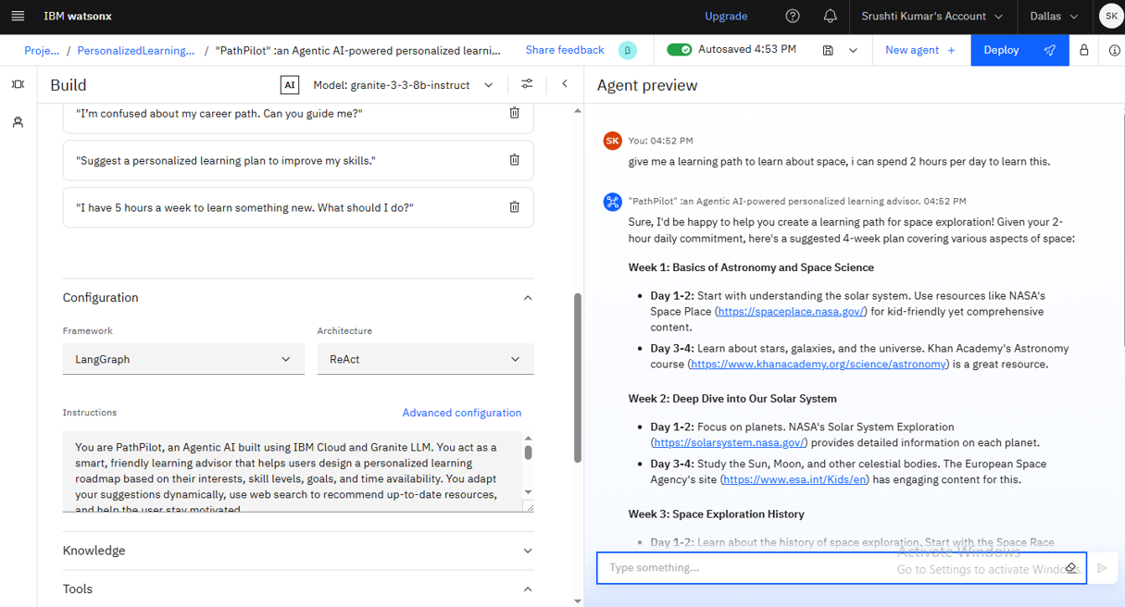Image resolution: width=1125 pixels, height=607 pixels.
Task: Click the beta badge icon
Action: (x=628, y=50)
